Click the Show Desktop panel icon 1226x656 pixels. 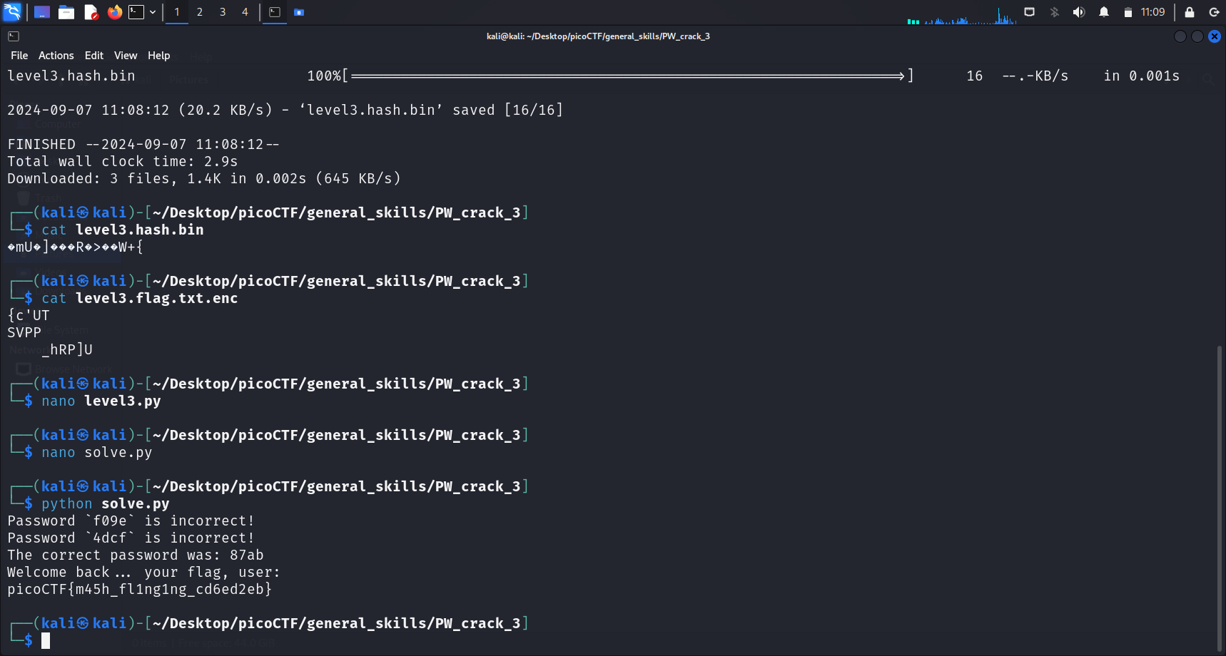point(42,12)
